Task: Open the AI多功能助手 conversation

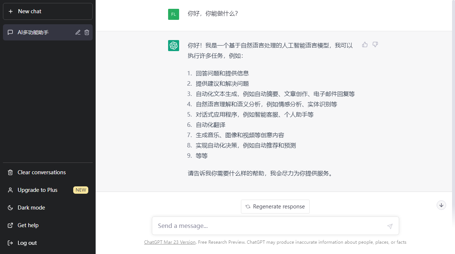Action: [48, 32]
